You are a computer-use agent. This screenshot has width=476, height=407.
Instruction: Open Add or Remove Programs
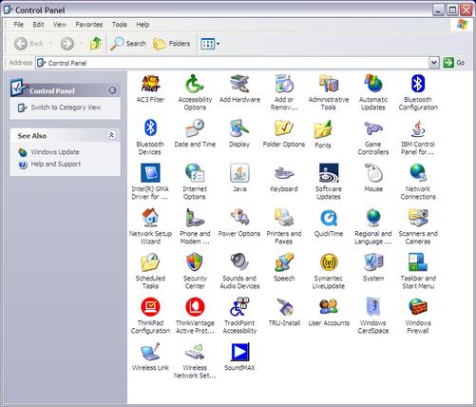click(x=284, y=92)
